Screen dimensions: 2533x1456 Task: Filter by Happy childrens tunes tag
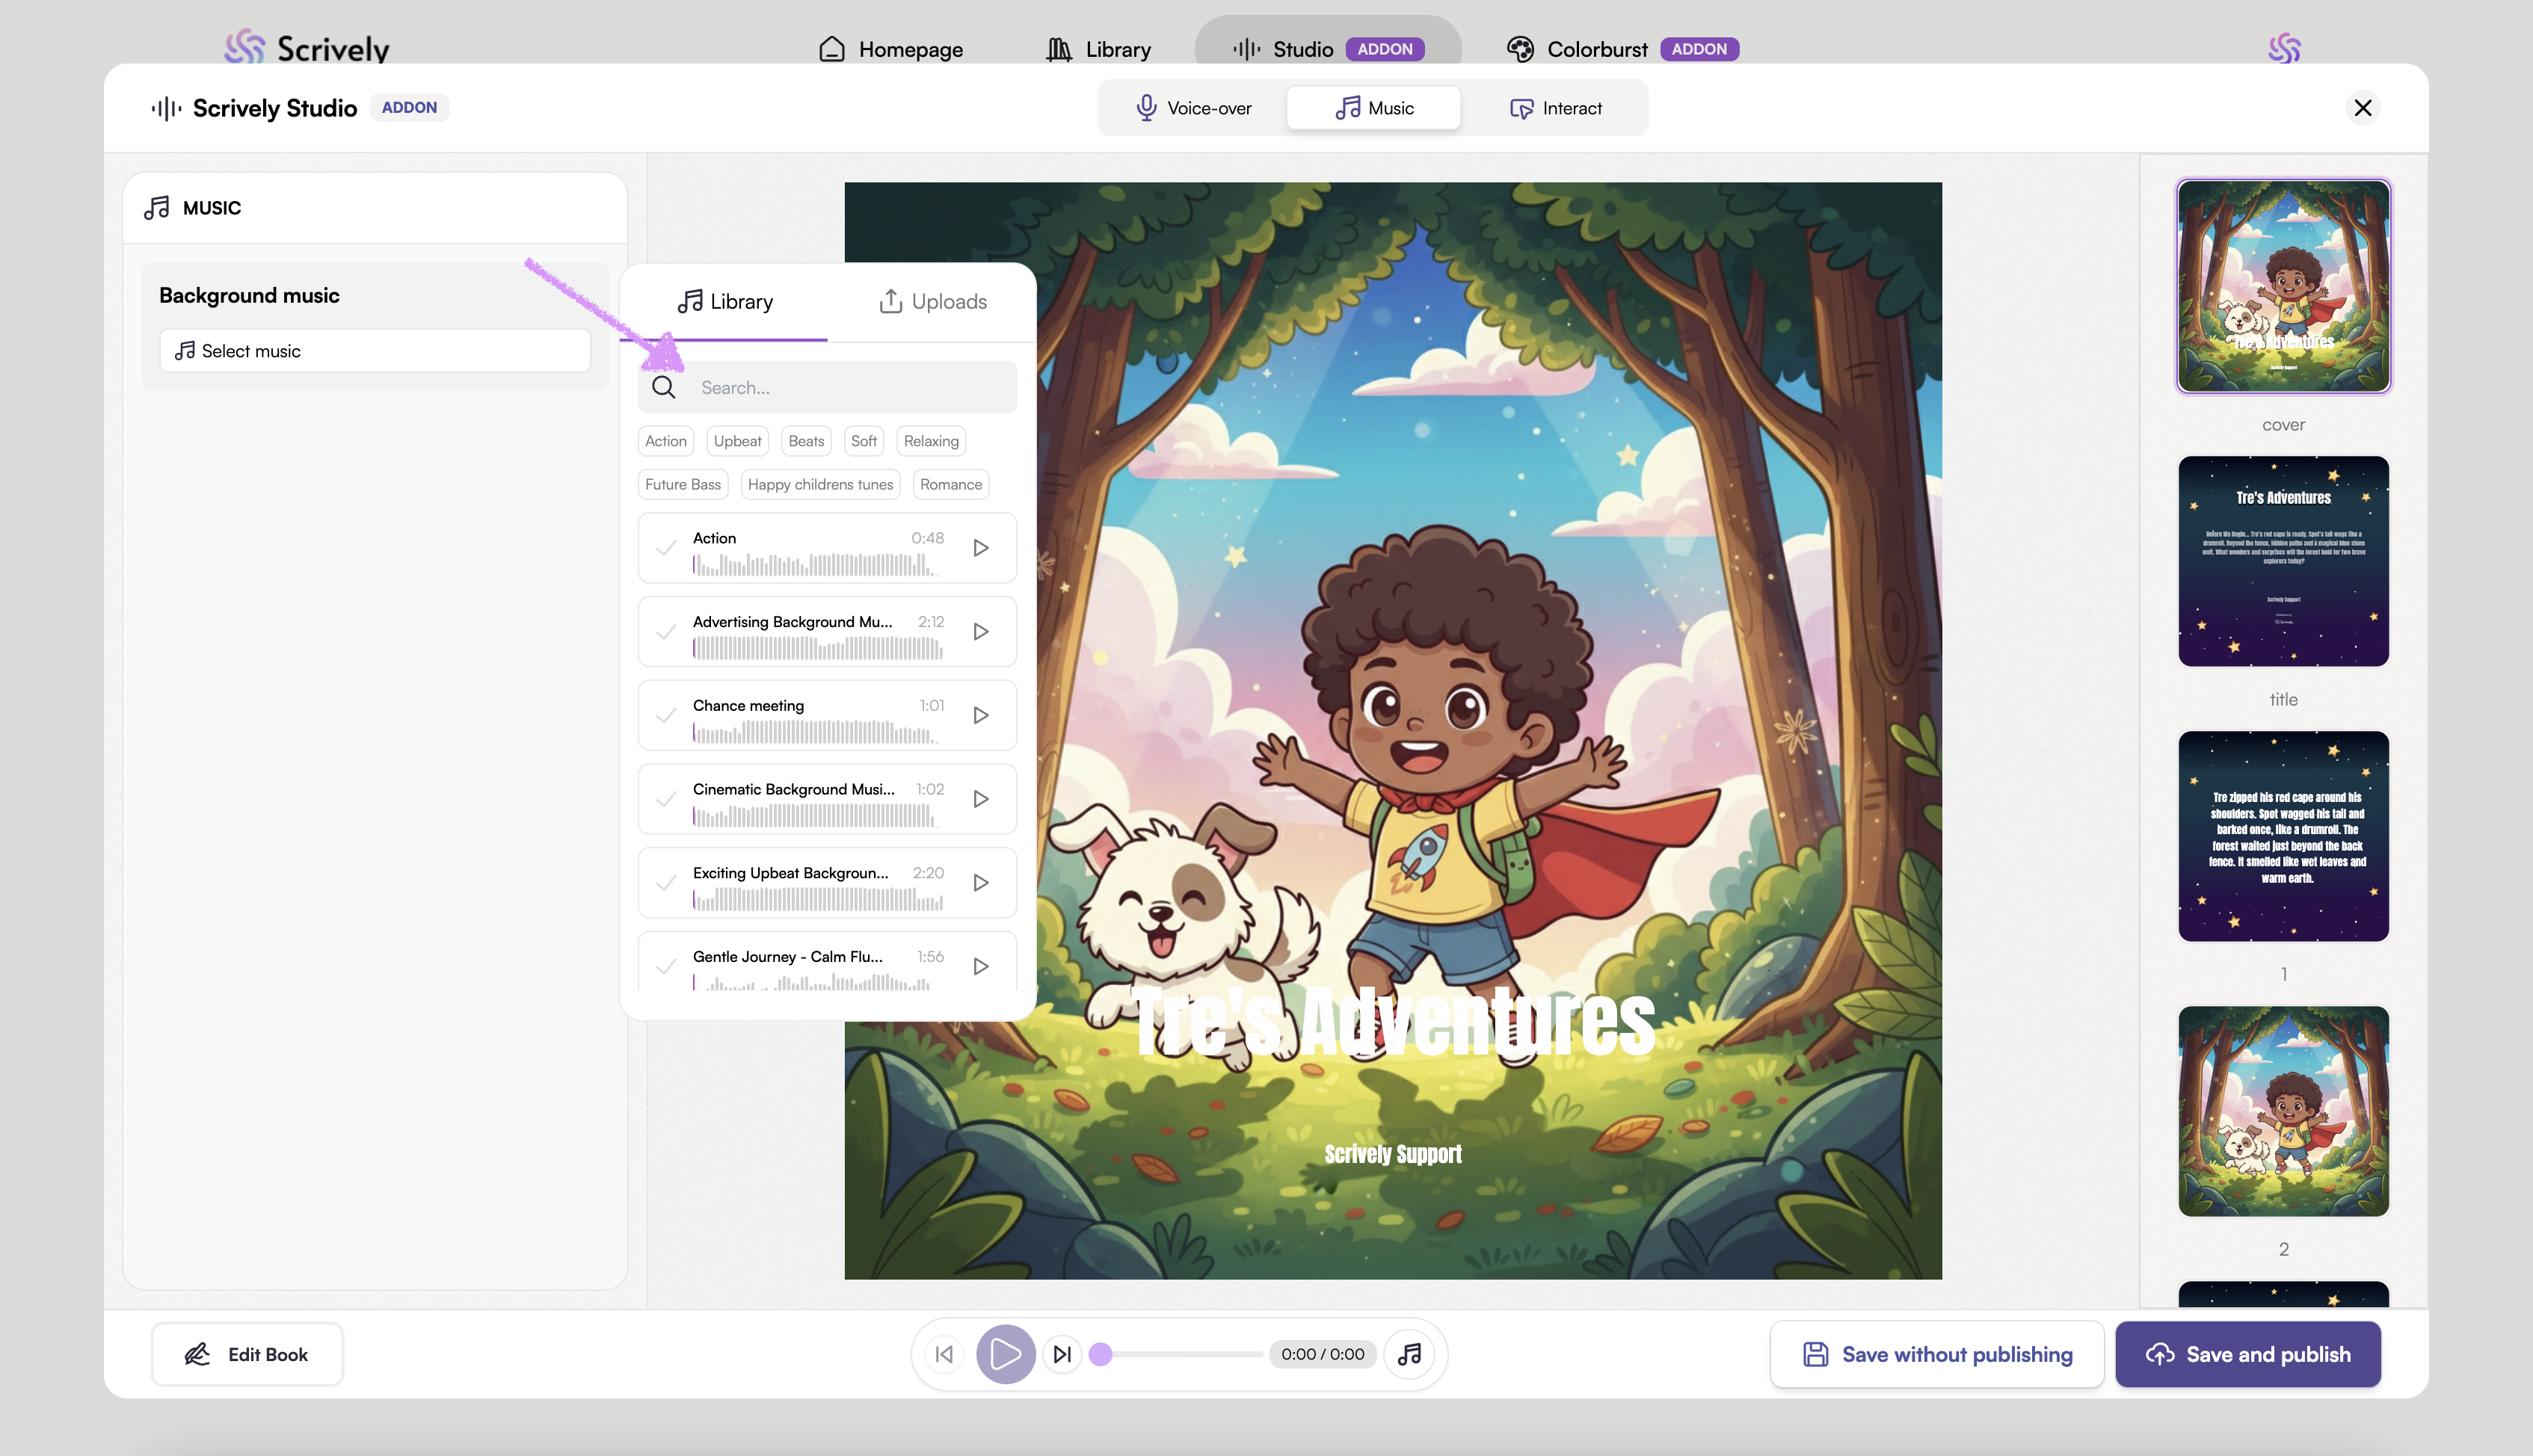click(x=820, y=484)
